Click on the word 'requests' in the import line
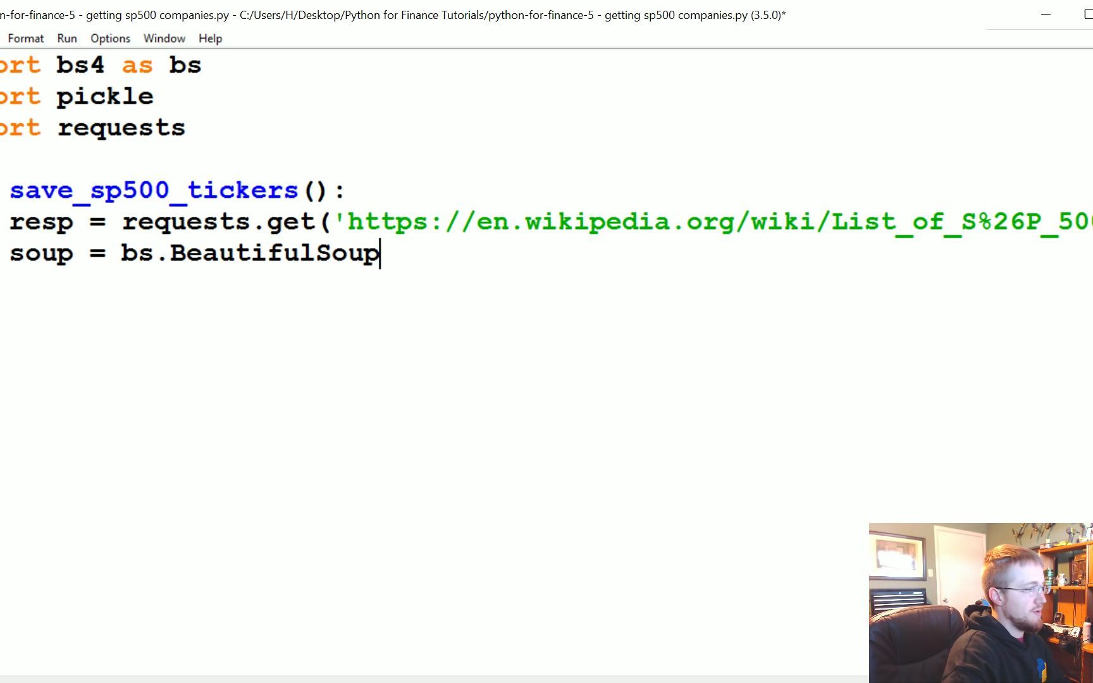Screen dimensions: 1093x683 coord(121,128)
